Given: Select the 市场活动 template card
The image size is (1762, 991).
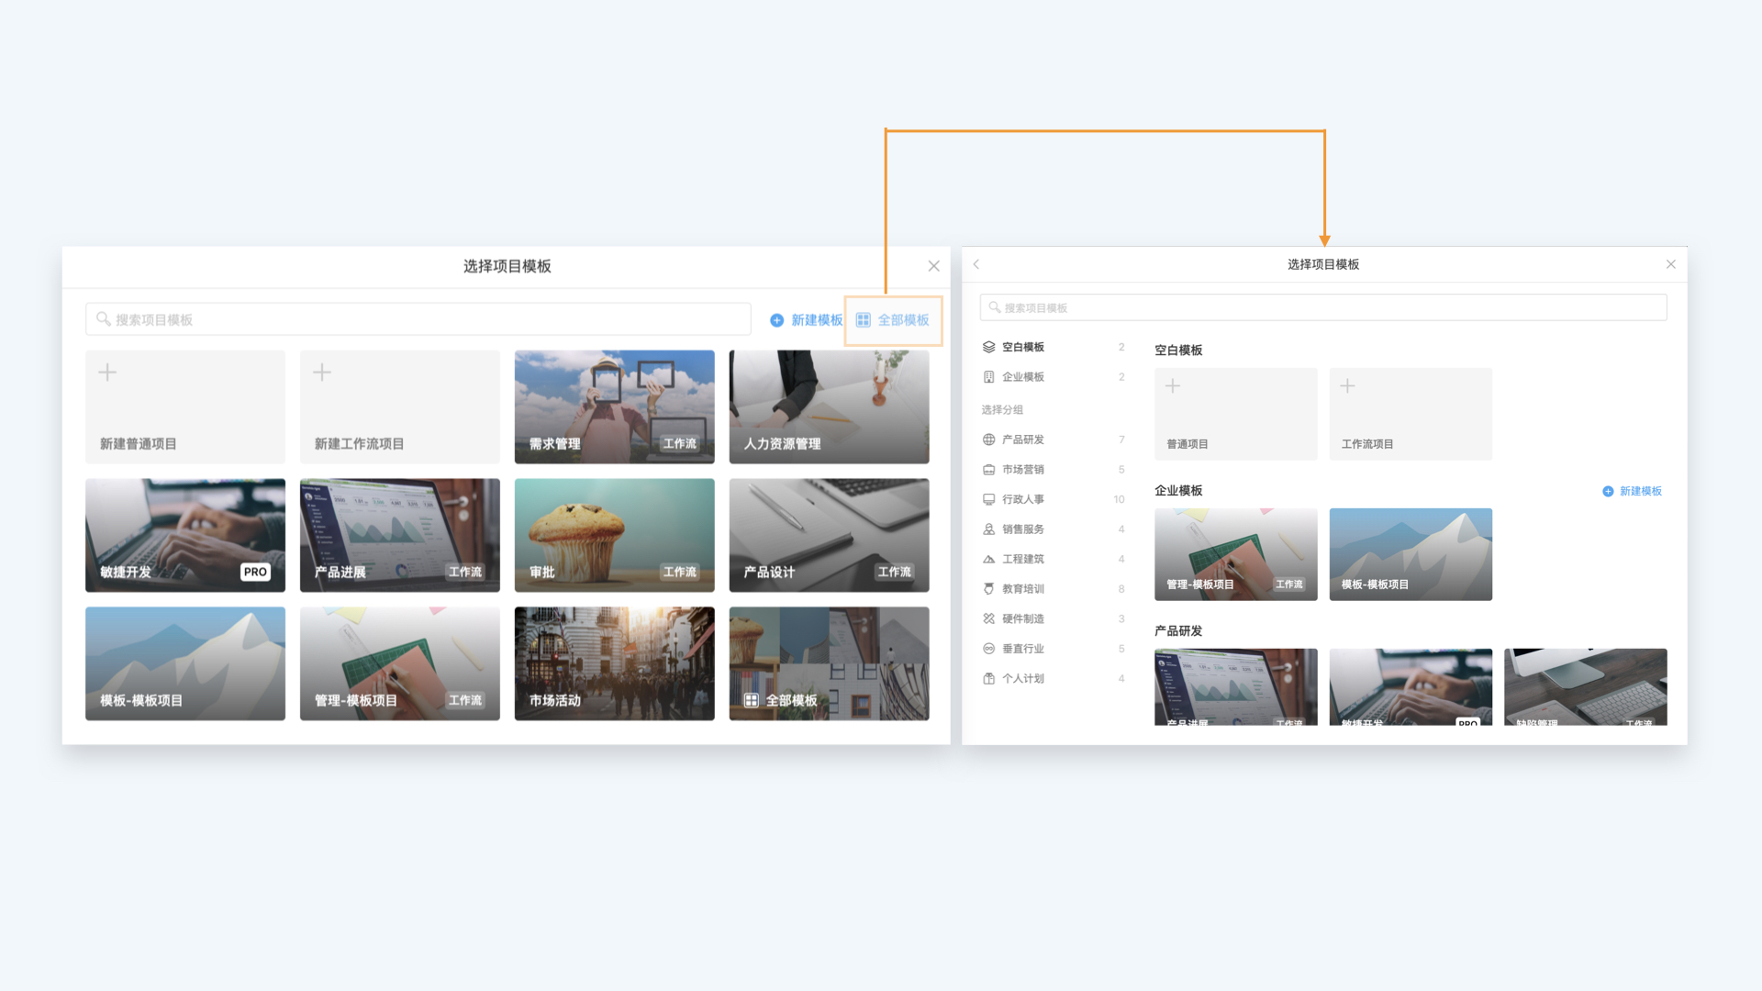Looking at the screenshot, I should pos(614,663).
